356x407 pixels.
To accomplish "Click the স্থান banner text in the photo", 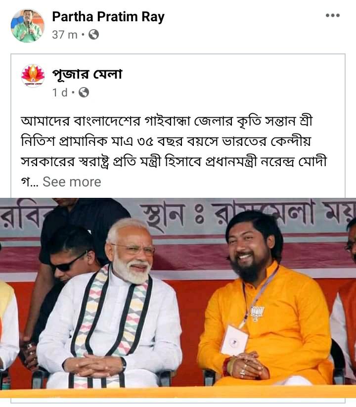I will (x=163, y=215).
